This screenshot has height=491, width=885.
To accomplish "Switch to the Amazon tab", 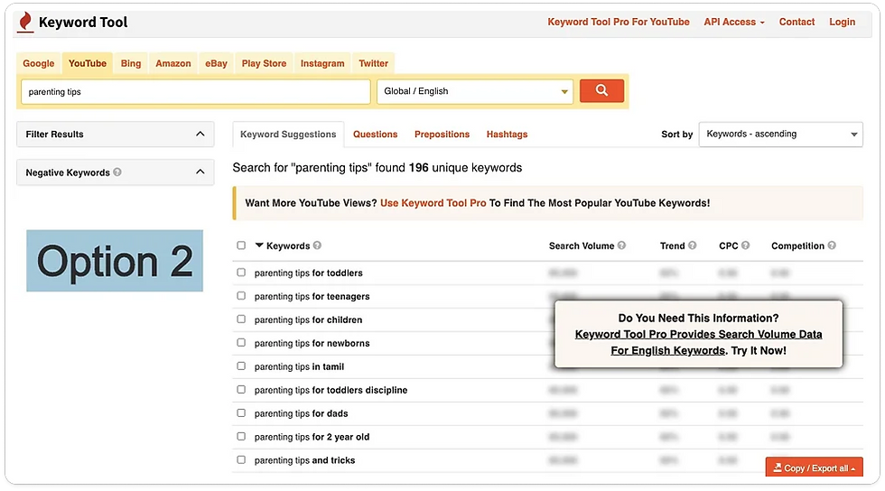I will click(173, 63).
